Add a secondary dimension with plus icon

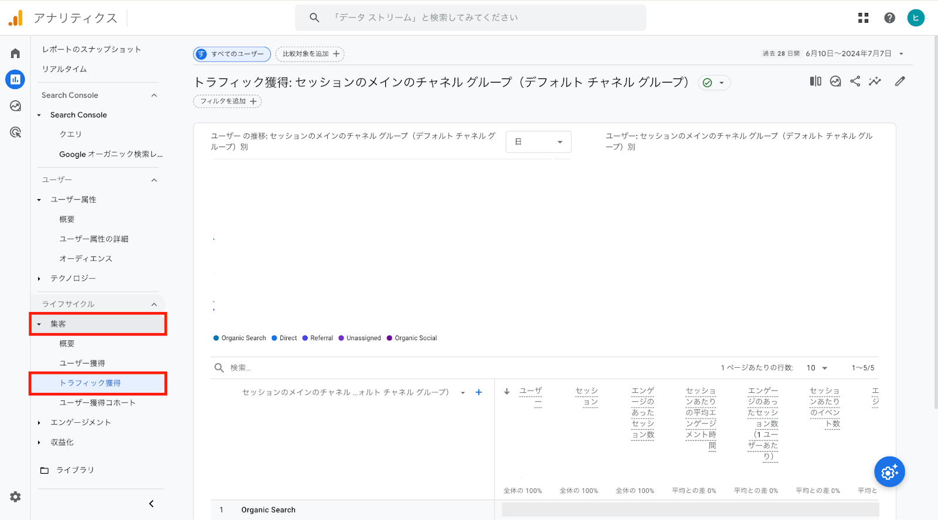point(478,392)
